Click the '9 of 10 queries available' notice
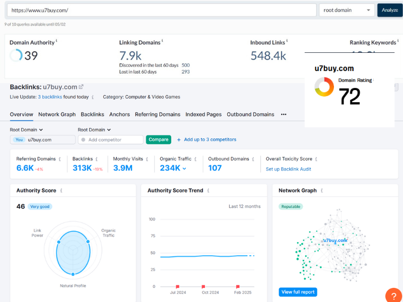This screenshot has width=403, height=302. [35, 24]
